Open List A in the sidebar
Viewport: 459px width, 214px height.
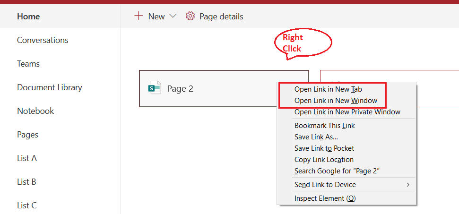(26, 158)
